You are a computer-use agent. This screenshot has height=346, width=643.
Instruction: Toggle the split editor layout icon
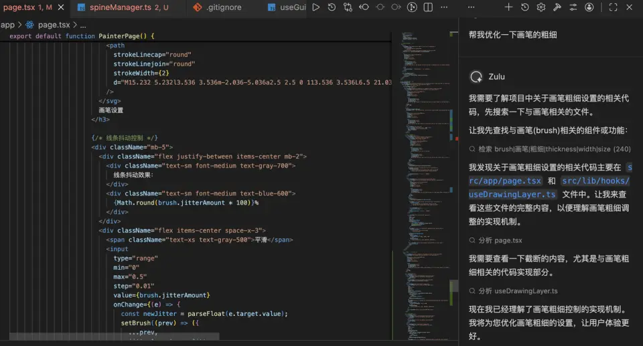(x=427, y=7)
